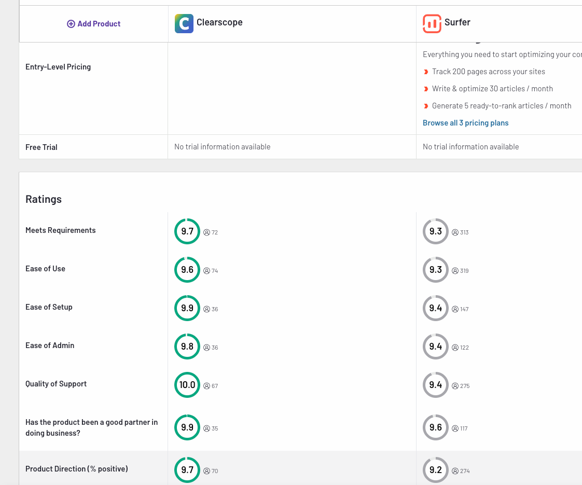Click Clearscope Quality of Support 10.0 circle
Screen dimensions: 582x485
click(187, 385)
